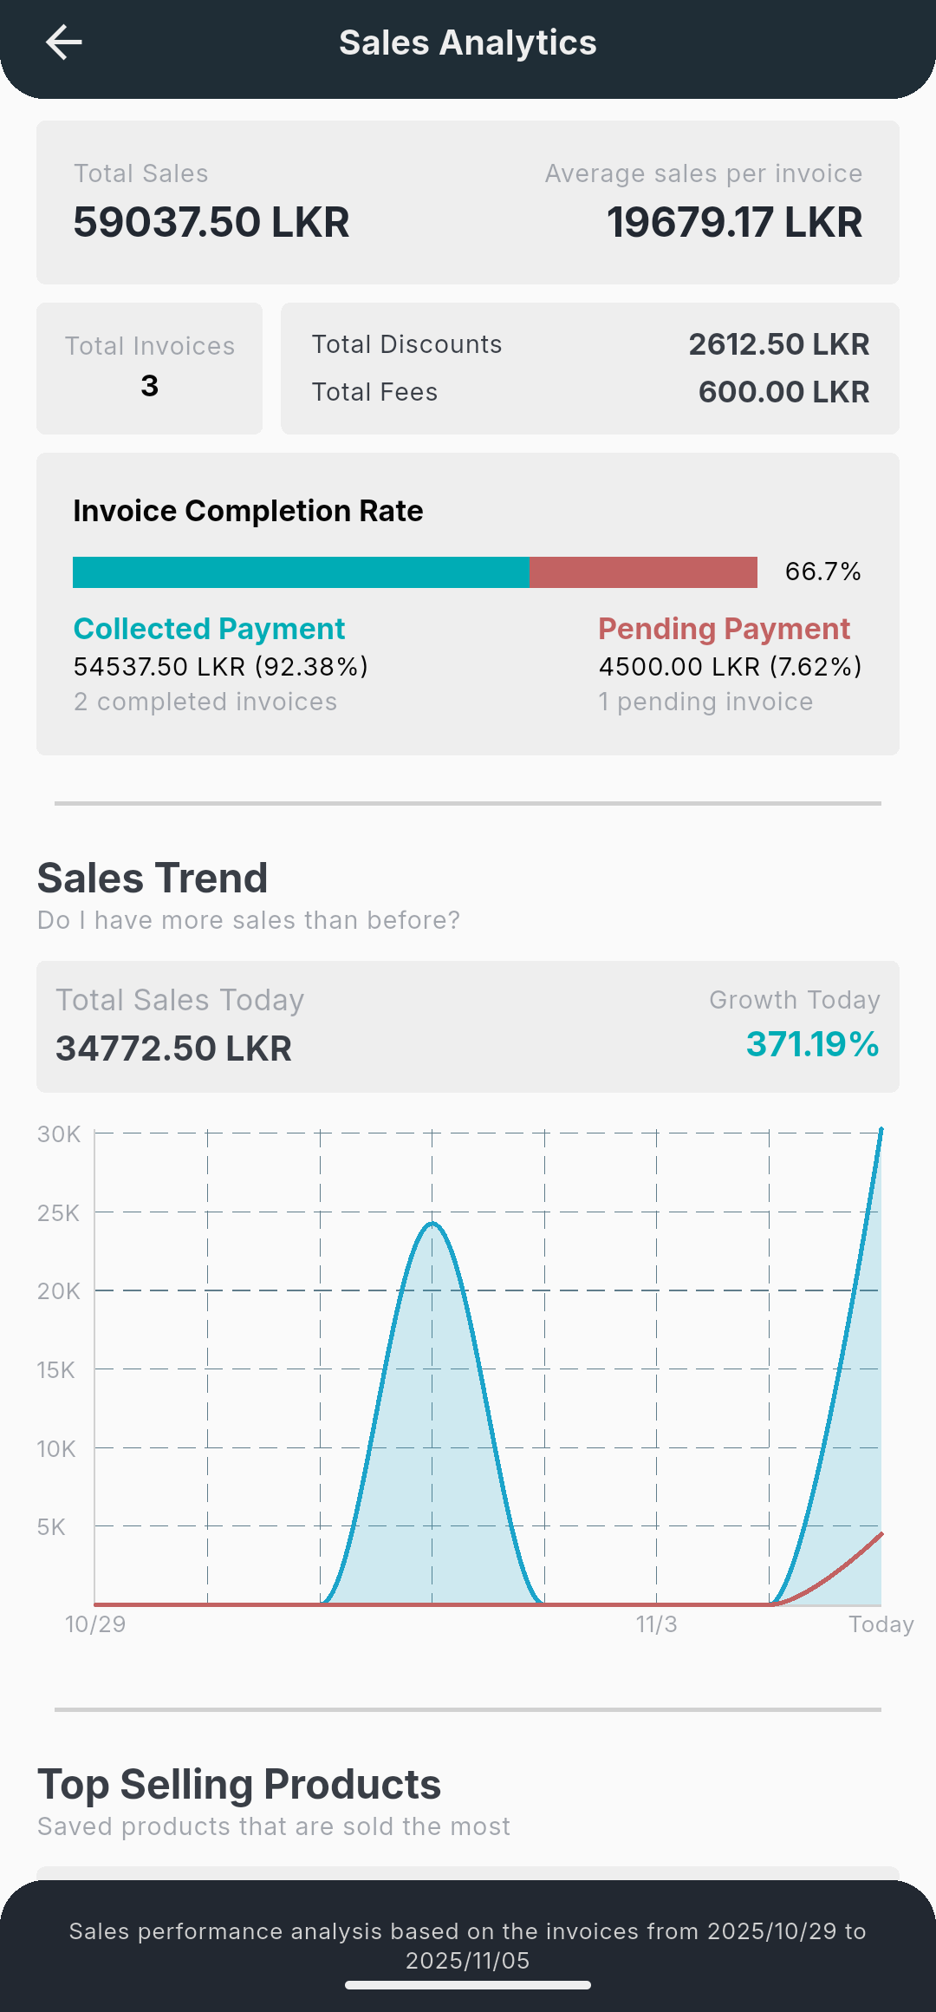936x2012 pixels.
Task: Click the Pending Payment label
Action: (724, 629)
